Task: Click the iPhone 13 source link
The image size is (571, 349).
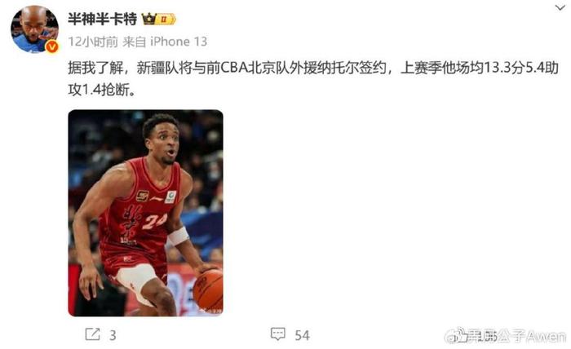Action: point(179,42)
